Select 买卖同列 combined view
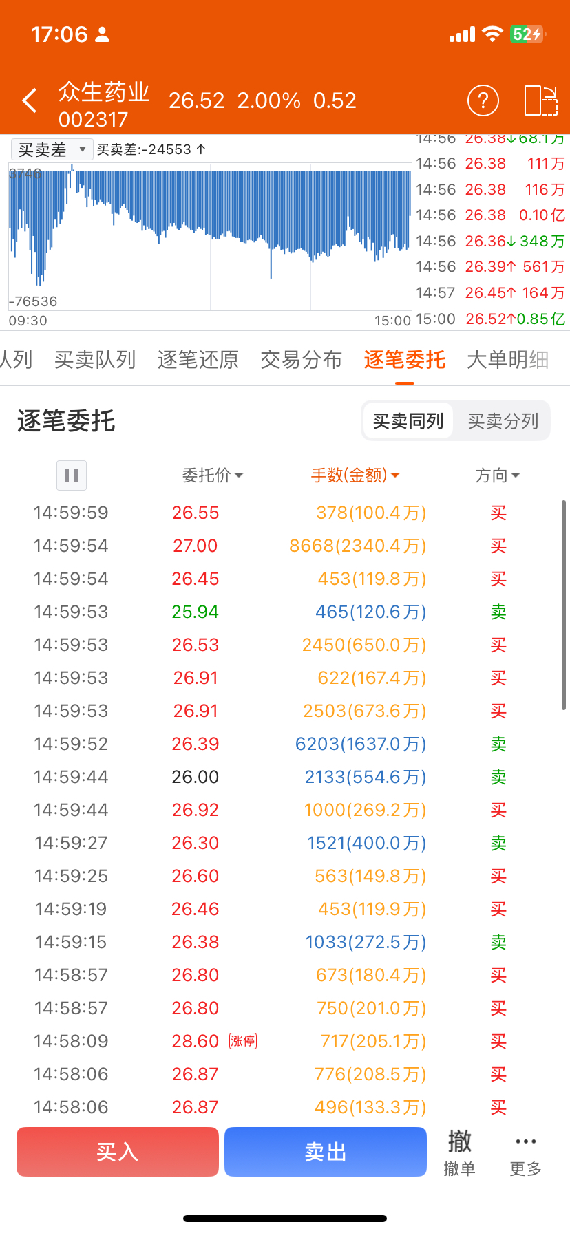Screen dimensions: 570x1233 pyautogui.click(x=408, y=421)
